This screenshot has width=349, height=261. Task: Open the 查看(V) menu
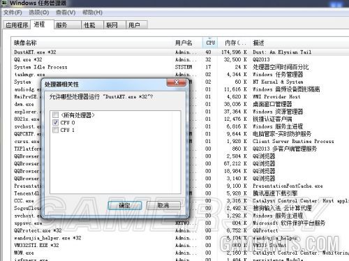66,13
